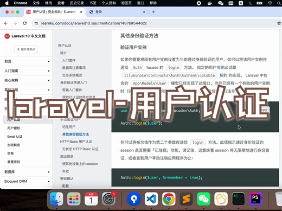
Task: Expand the 核心架构 sidebar section
Action: point(27,80)
